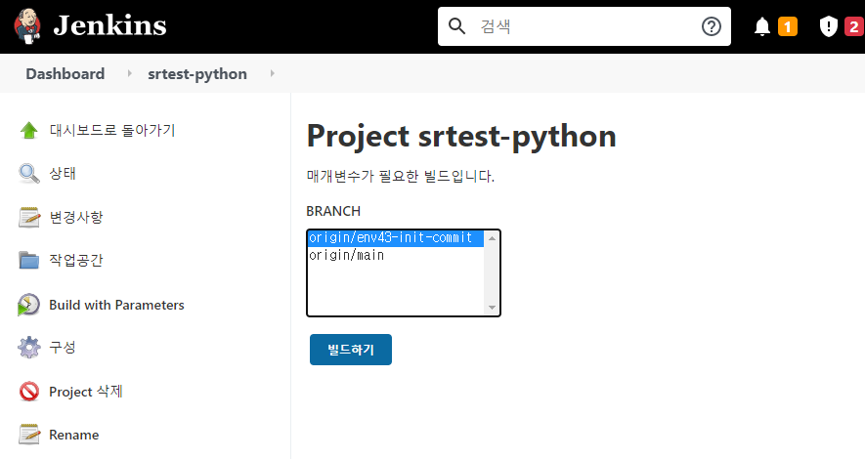Click the red prohibited icon for Project 삭제
The width and height of the screenshot is (865, 459).
pos(28,392)
